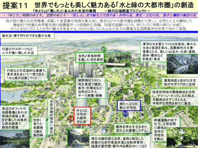Select the red box ゆとりと活気の大都市中心部
The height and width of the screenshot is (148, 198).
tap(82, 116)
